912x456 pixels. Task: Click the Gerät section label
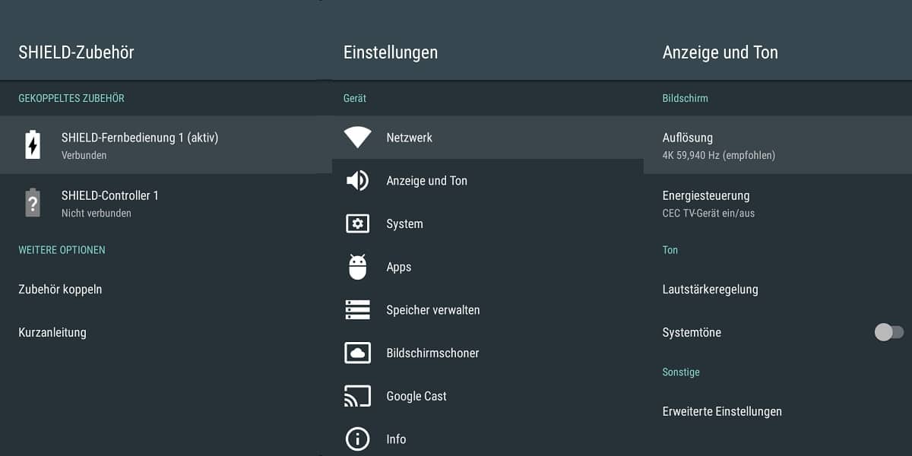(355, 98)
